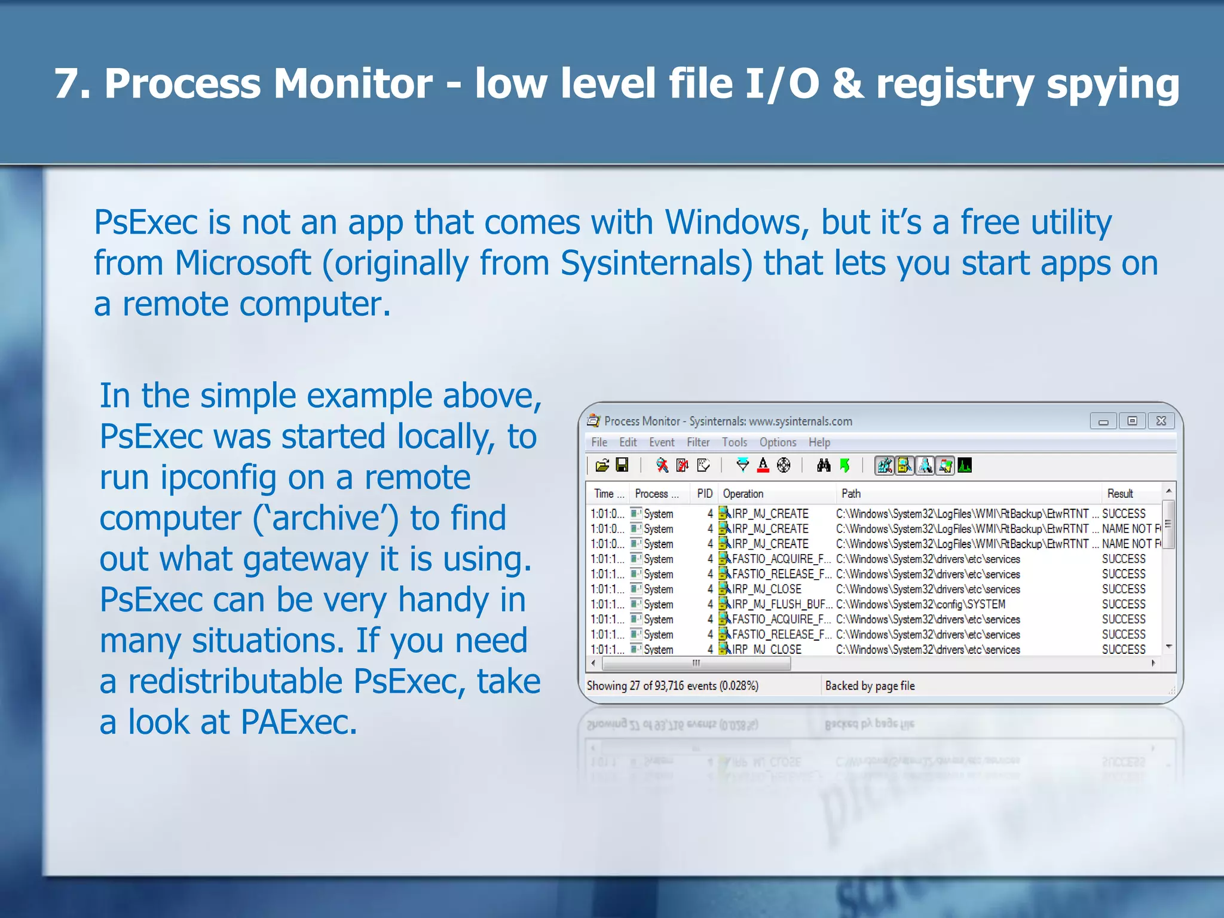The image size is (1224, 918).
Task: Click the PID column header
Action: click(704, 494)
